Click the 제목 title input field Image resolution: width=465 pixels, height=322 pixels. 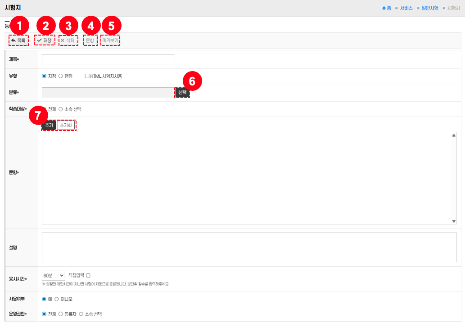pos(108,59)
